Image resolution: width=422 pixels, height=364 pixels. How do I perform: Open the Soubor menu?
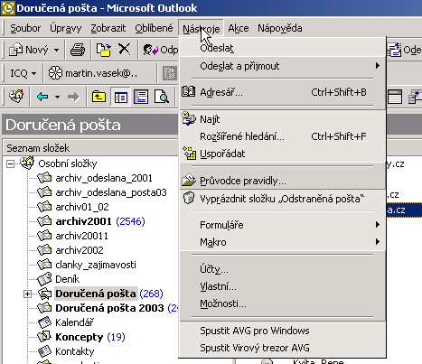click(25, 28)
